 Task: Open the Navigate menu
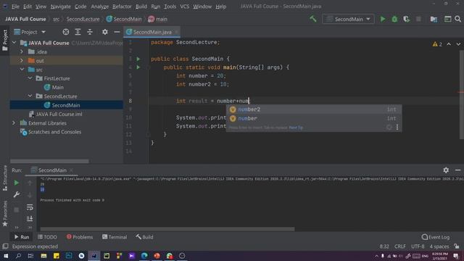coord(60,7)
